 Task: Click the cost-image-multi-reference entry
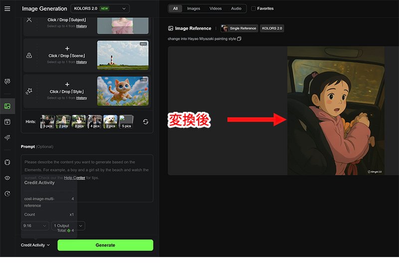click(49, 202)
